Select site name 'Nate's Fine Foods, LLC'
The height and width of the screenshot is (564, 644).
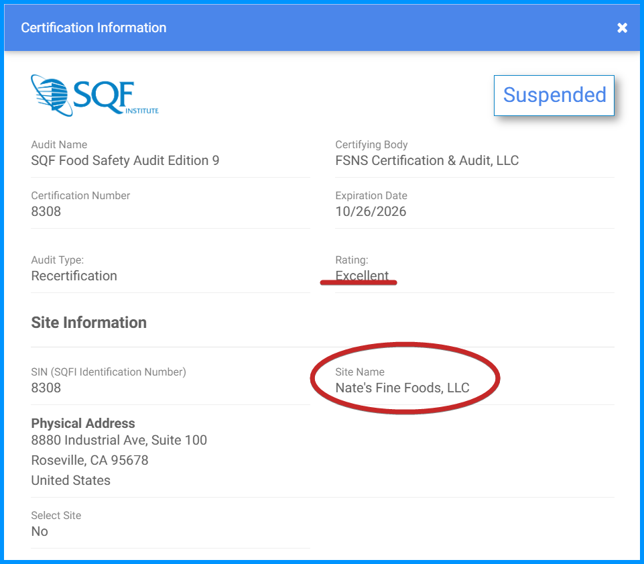coord(402,388)
